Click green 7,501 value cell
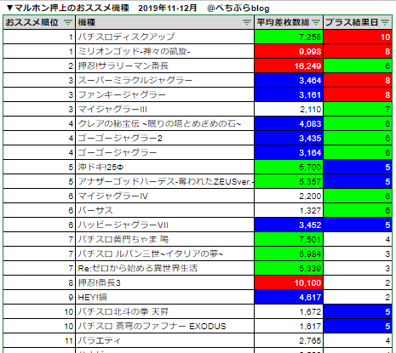 289,239
